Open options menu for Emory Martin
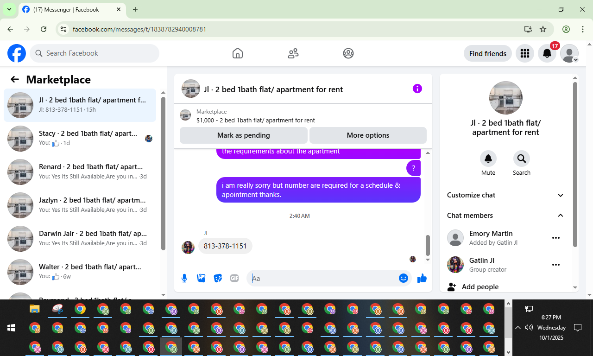Screen dimensions: 593x356 pos(556,238)
